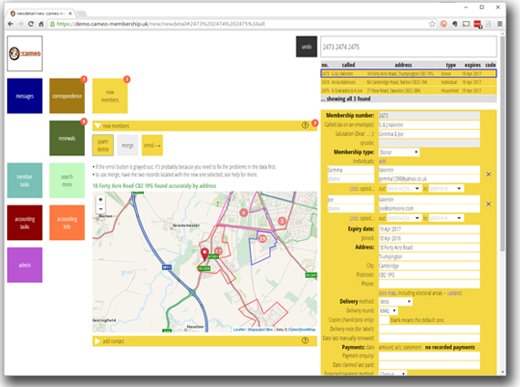Zoom in on the map
Screen dimensions: 520x387
pos(100,199)
